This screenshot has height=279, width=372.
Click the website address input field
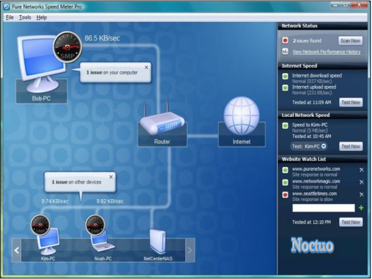(324, 208)
